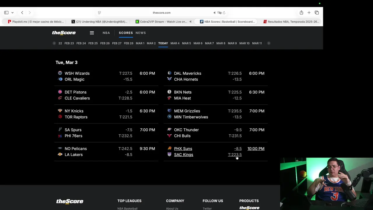Click the reader view icon in address bar
The height and width of the screenshot is (210, 373).
[x=99, y=13]
